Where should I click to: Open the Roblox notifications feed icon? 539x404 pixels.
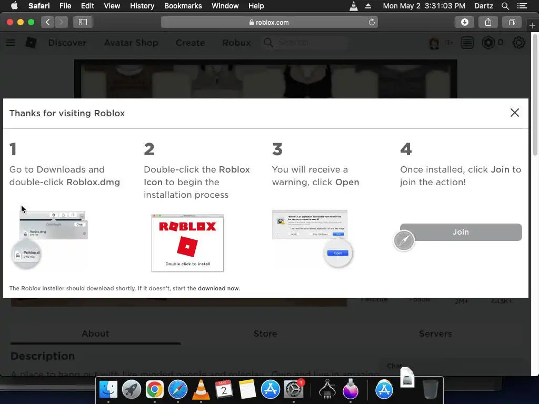(467, 43)
